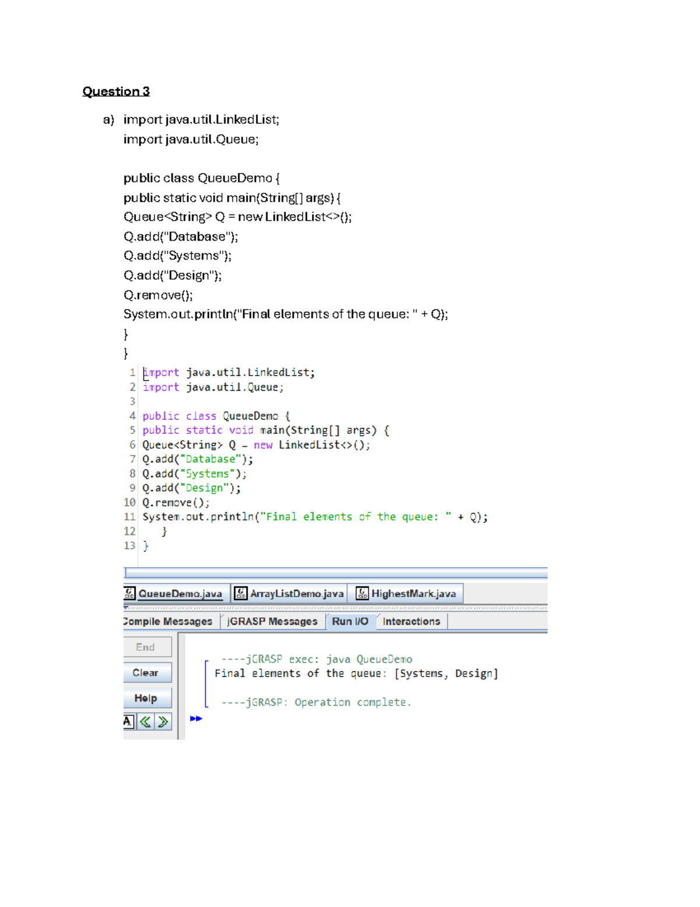This screenshot has width=700, height=907.
Task: Click 'Q.add("Systems");' in the document text
Action: click(x=177, y=256)
